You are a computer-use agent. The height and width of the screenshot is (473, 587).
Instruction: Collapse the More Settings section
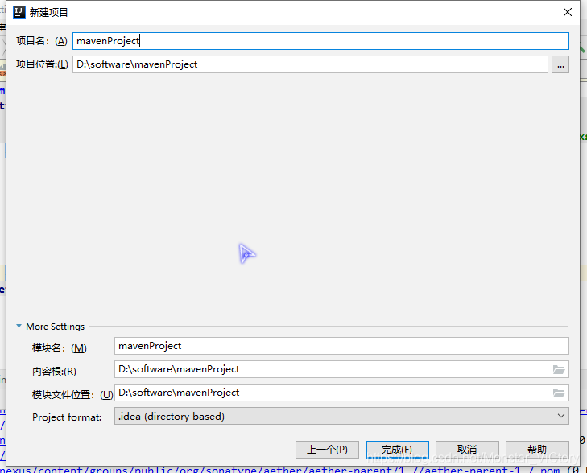[x=19, y=326]
